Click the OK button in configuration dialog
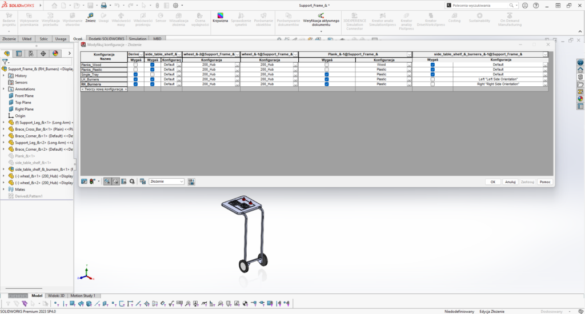 tap(492, 182)
